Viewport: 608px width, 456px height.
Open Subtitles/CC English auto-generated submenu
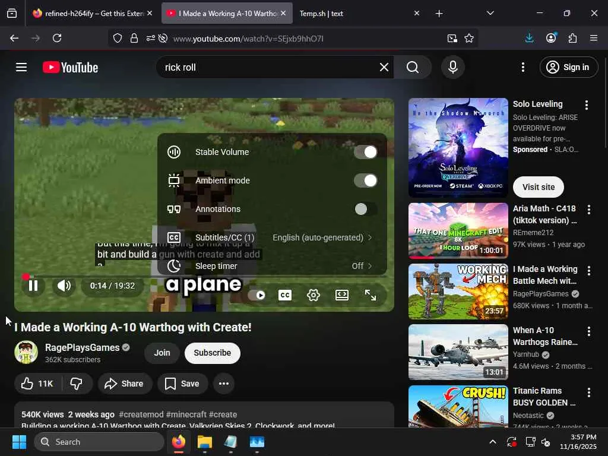coord(272,237)
